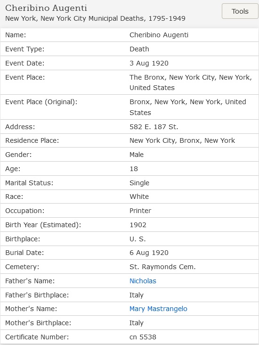Open father's record link Nicholas
Viewport: 259px width, 345px height.
coord(143,281)
